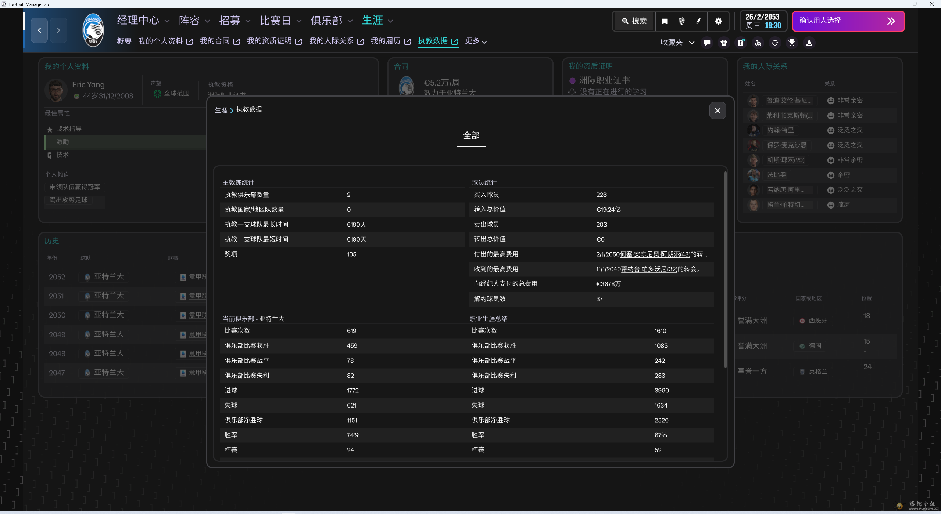This screenshot has height=514, width=941.
Task: Switch to the 全部 tab in dialog
Action: click(471, 136)
